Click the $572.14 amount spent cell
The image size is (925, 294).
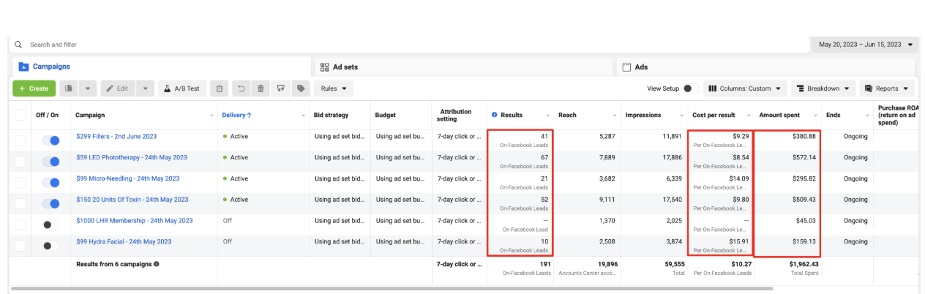(804, 157)
